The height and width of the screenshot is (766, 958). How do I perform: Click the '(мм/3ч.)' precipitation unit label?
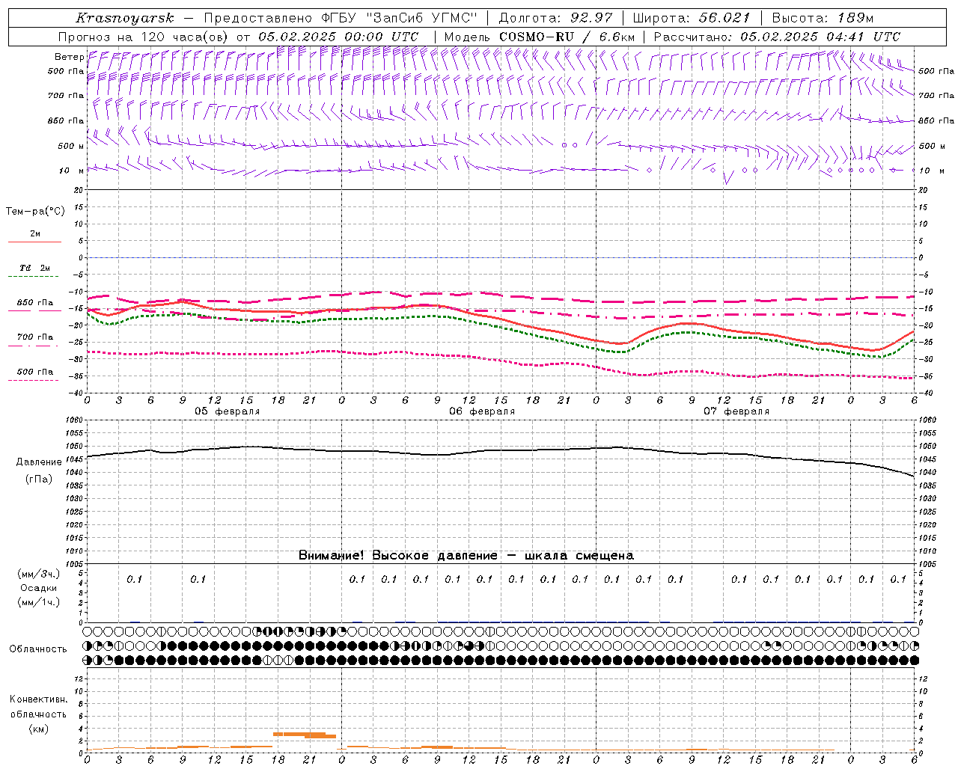click(39, 574)
